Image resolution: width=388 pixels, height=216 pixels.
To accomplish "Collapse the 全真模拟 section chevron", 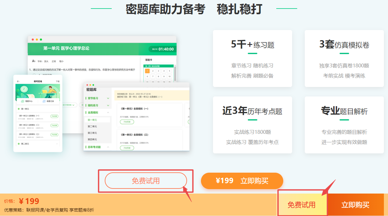I will tap(108, 113).
